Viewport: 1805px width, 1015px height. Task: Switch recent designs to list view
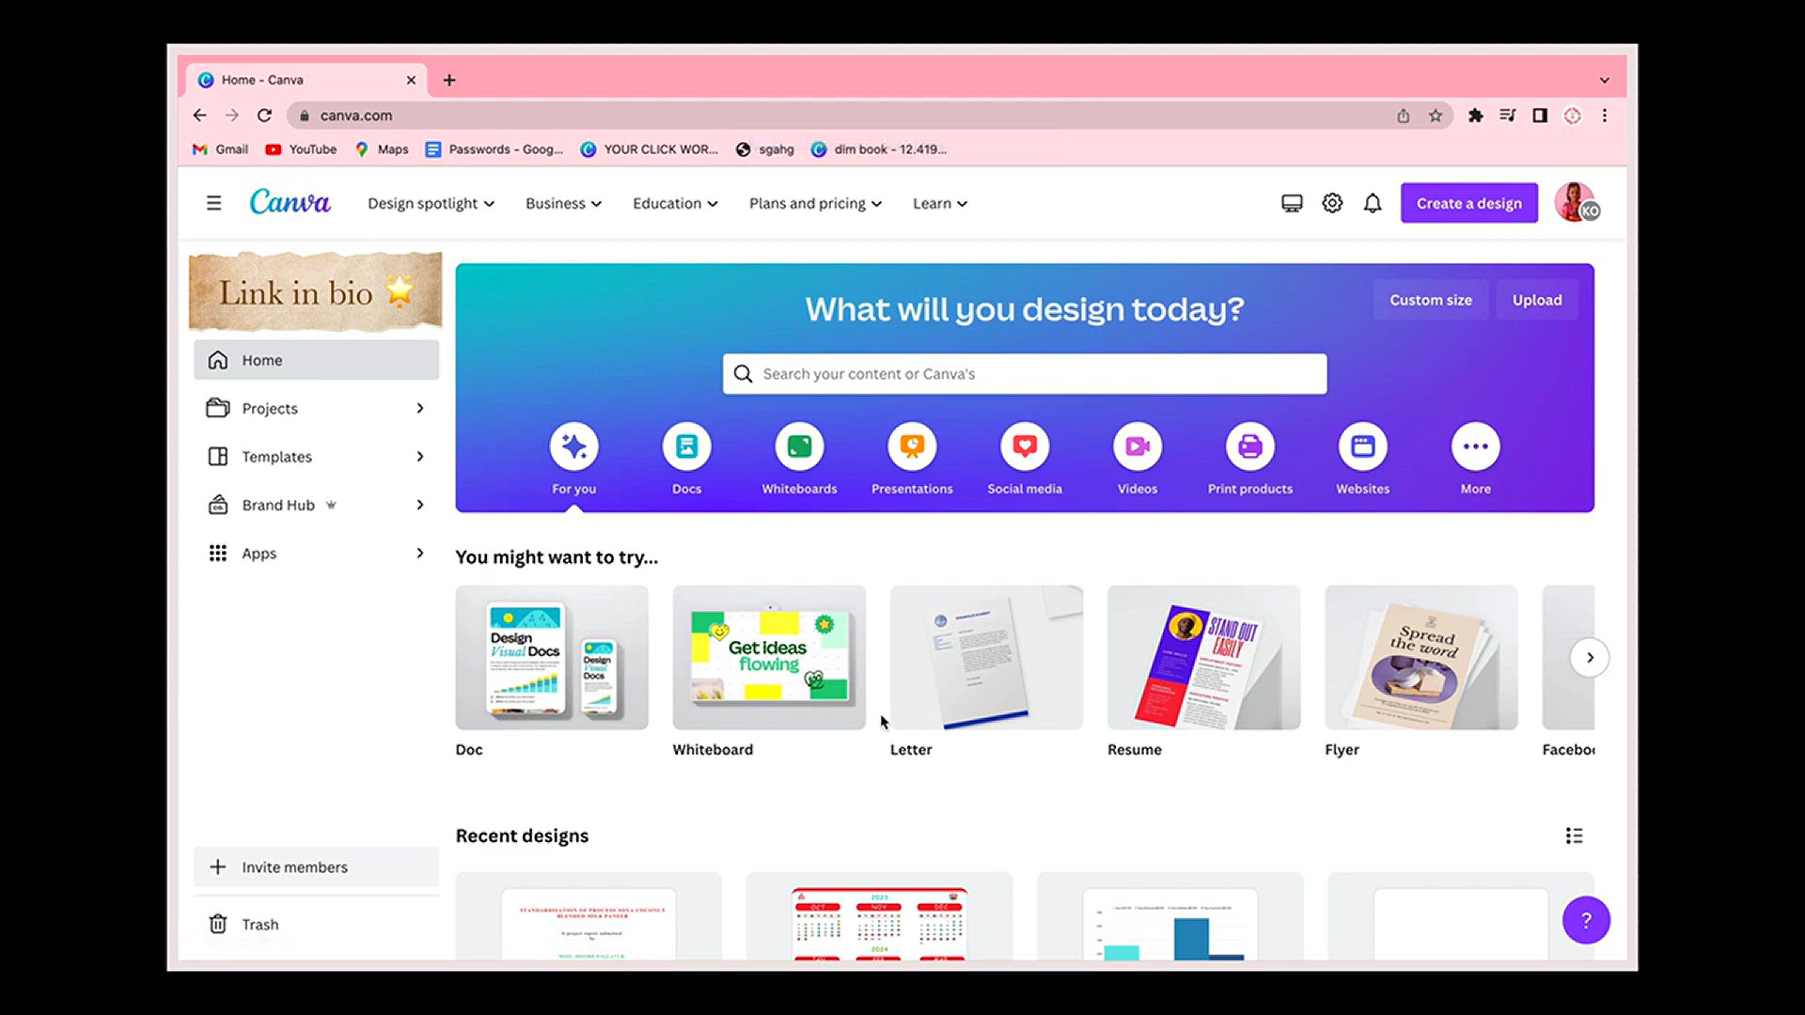1574,835
